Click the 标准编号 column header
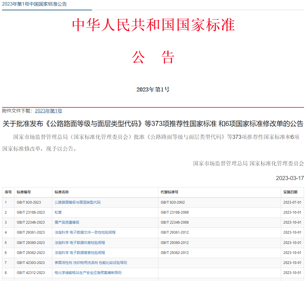Image resolution: width=307 pixels, height=281 pixels. [24, 192]
